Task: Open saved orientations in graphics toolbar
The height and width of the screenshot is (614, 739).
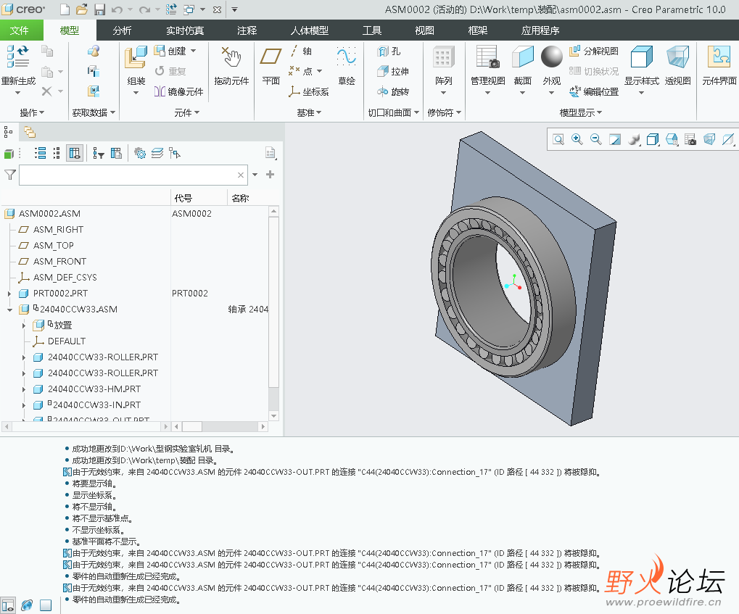Action: (x=672, y=139)
